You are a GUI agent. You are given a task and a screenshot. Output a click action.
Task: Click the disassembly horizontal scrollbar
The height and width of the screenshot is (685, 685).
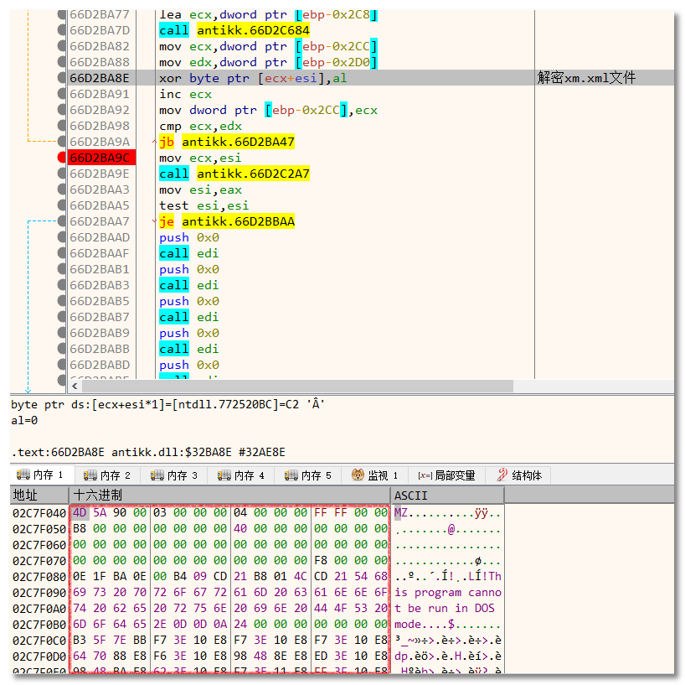point(293,387)
